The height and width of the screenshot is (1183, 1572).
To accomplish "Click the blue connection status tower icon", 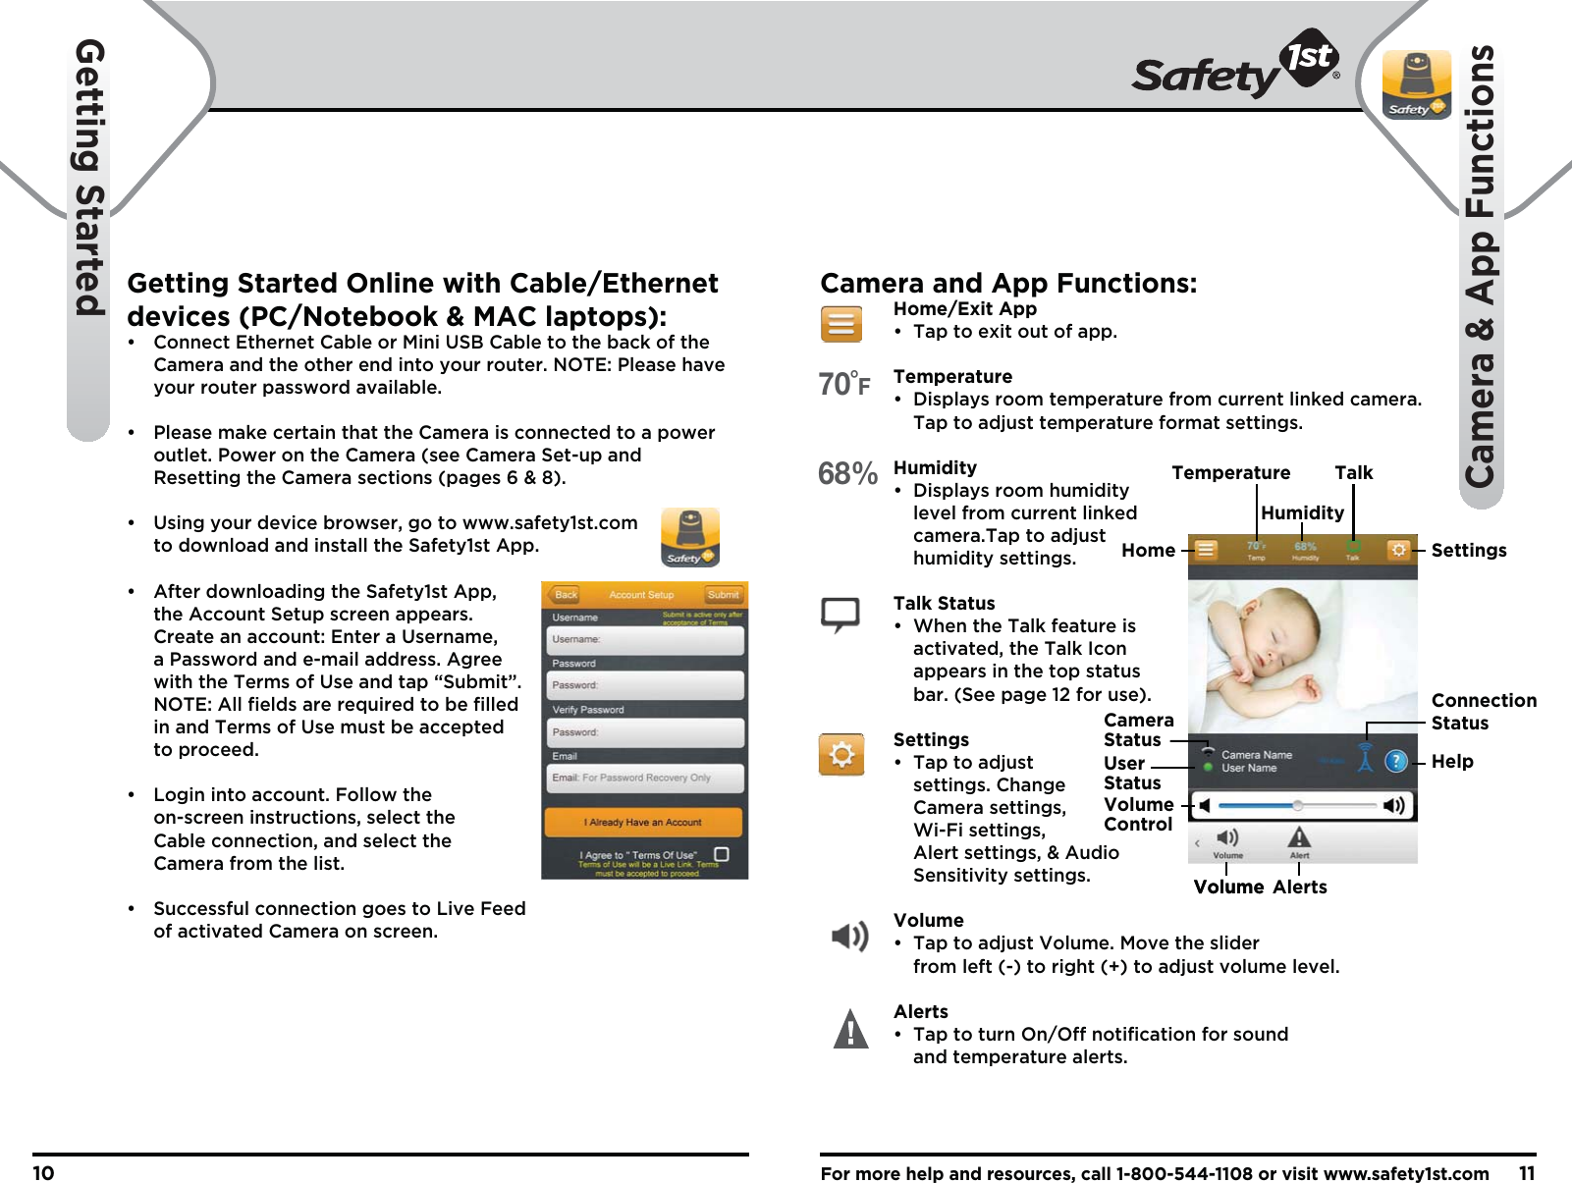I will tap(1365, 758).
